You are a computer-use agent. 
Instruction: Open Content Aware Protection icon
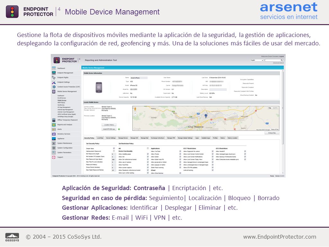point(54,87)
